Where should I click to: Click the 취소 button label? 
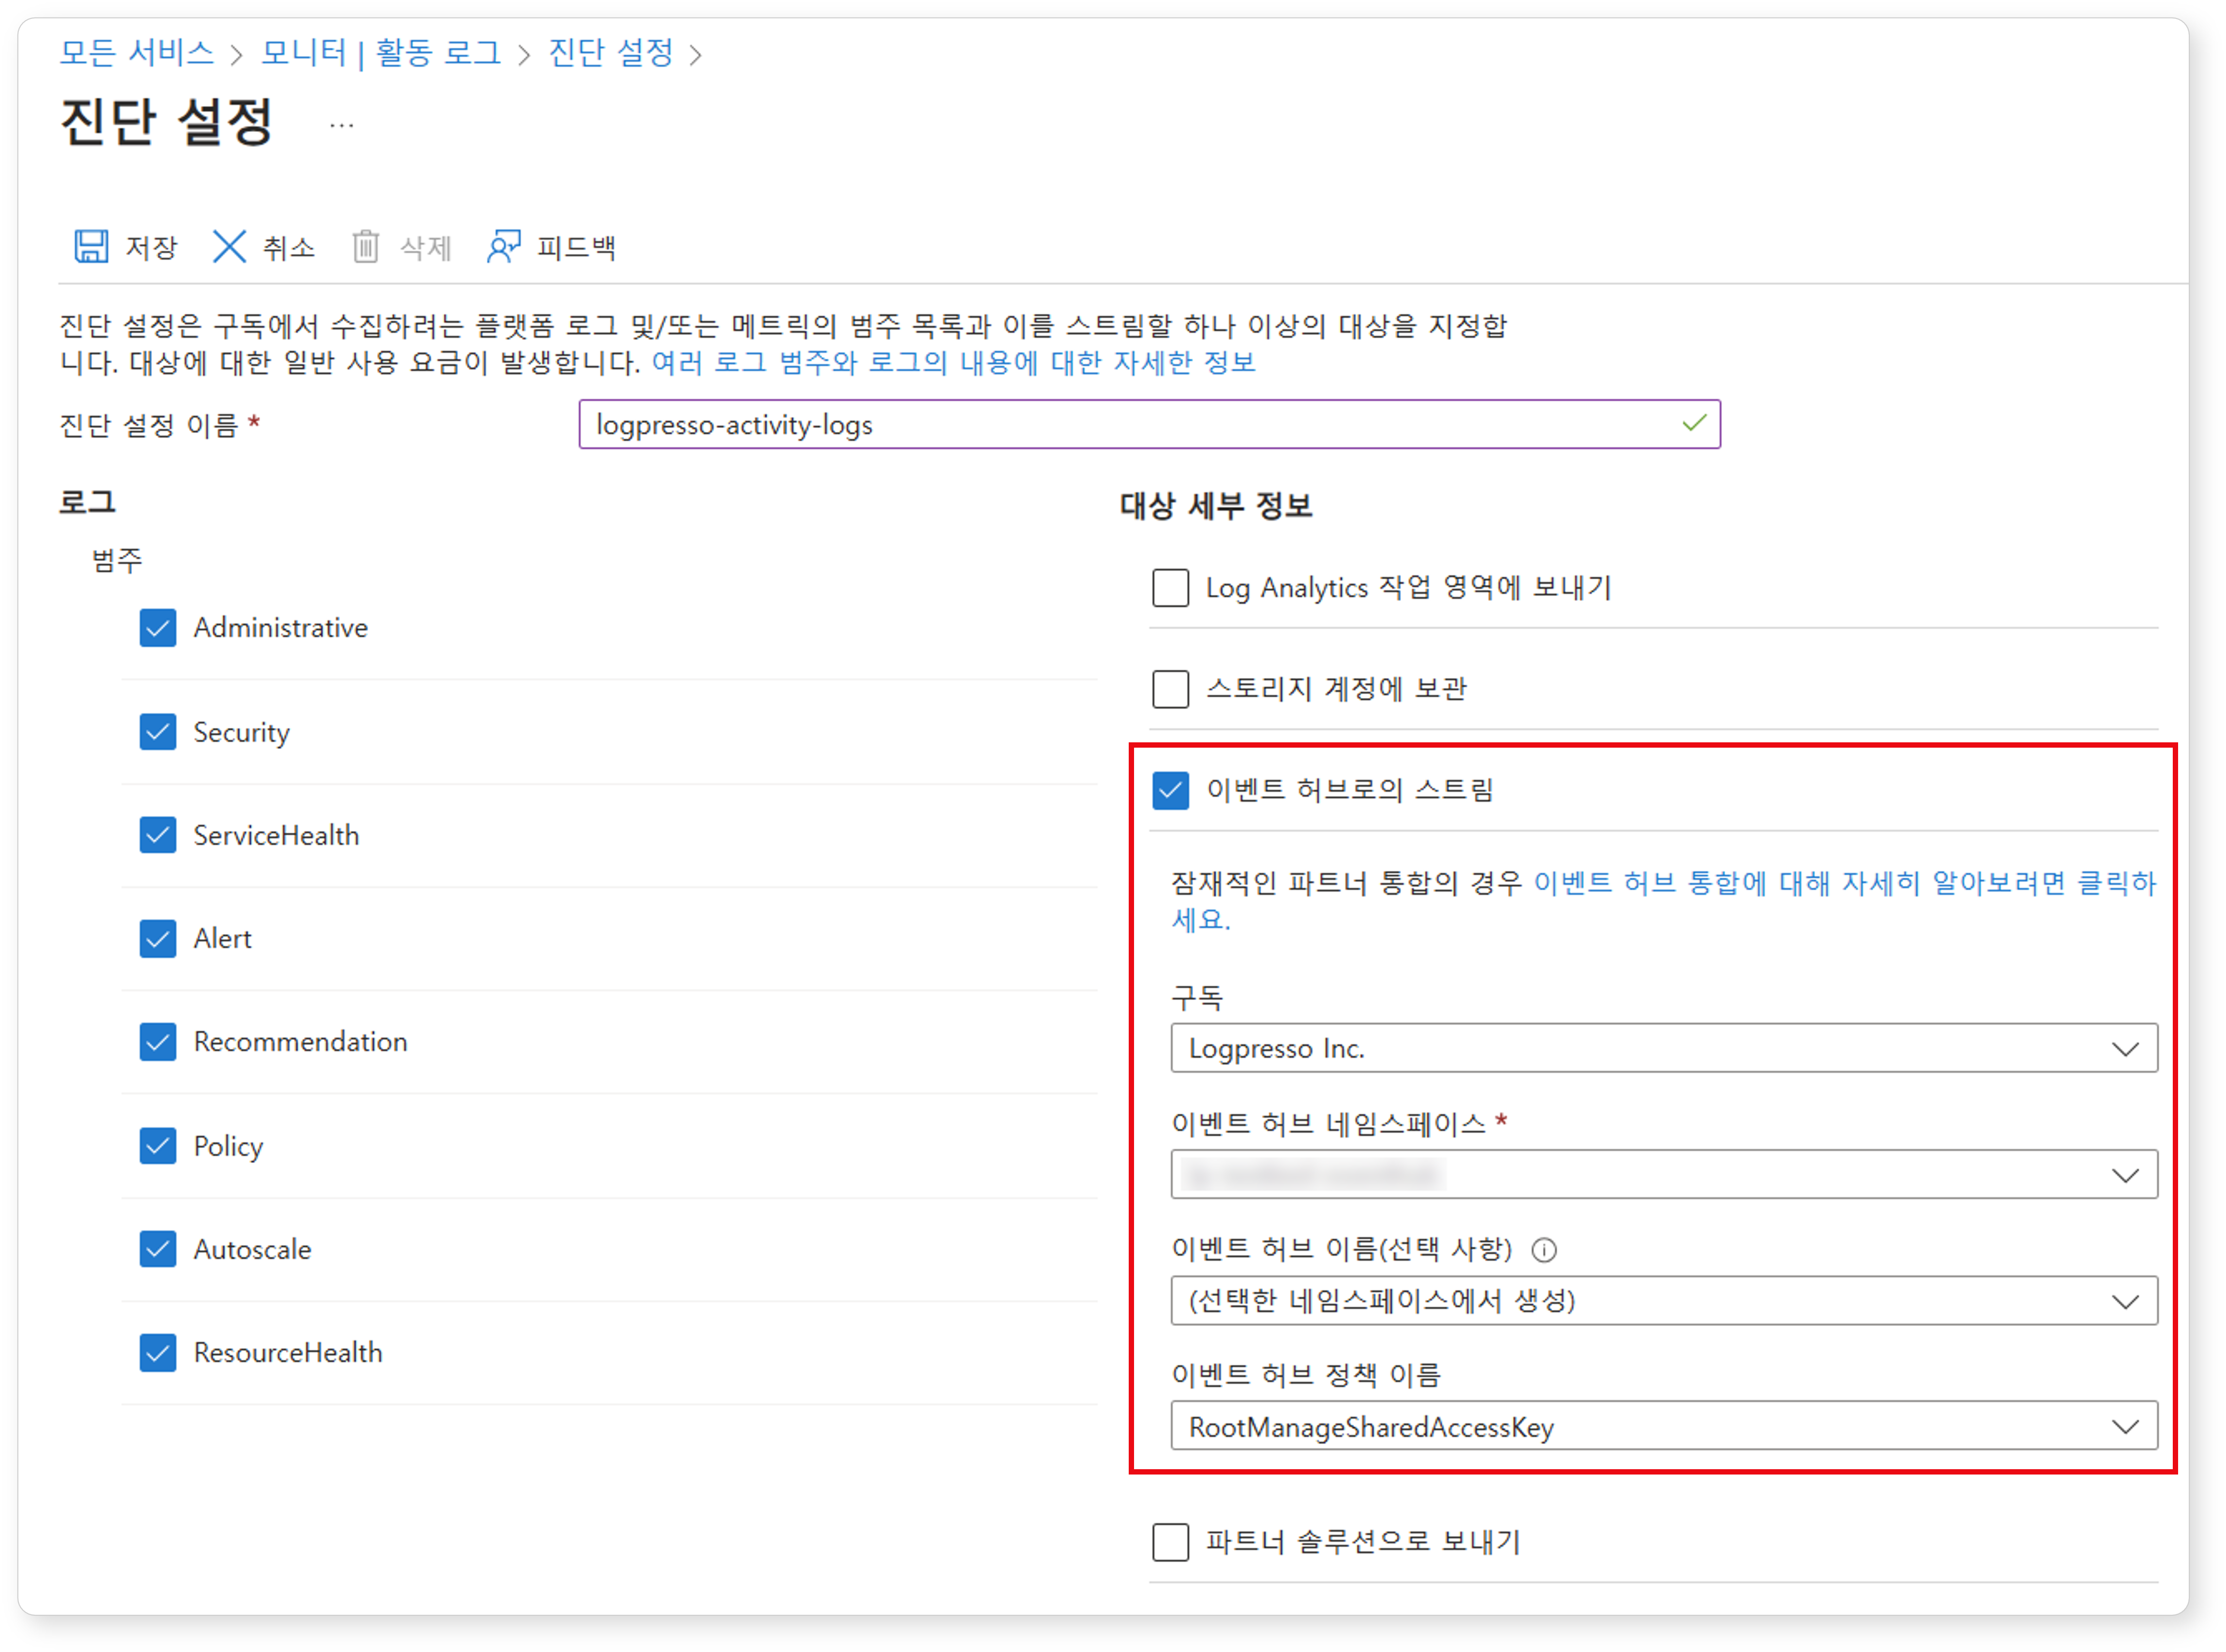(x=289, y=247)
